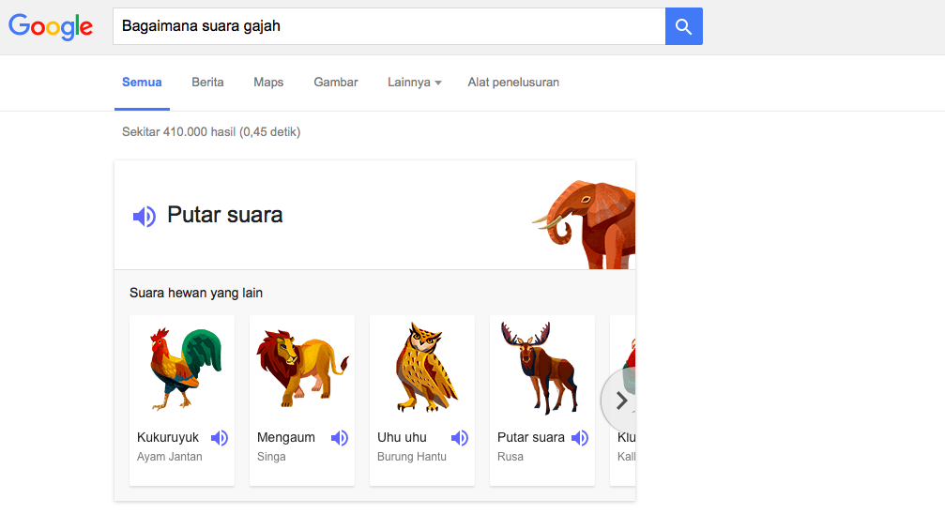This screenshot has height=514, width=945.
Task: Select the Semua tab
Action: click(142, 83)
